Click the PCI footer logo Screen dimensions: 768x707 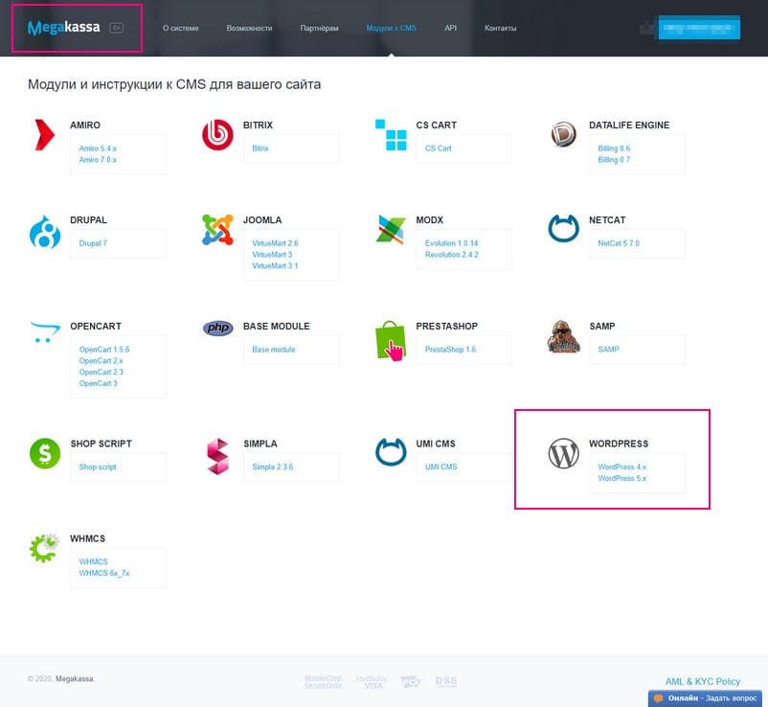click(x=411, y=681)
